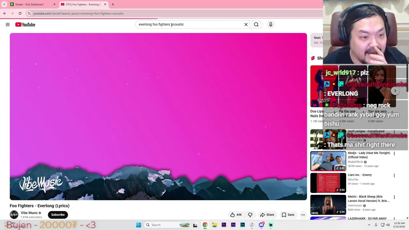Share the Everlong video
This screenshot has width=409, height=230.
(x=267, y=215)
